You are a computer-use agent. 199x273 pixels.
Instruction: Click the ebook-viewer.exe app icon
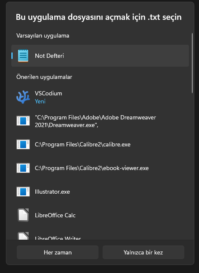23,168
